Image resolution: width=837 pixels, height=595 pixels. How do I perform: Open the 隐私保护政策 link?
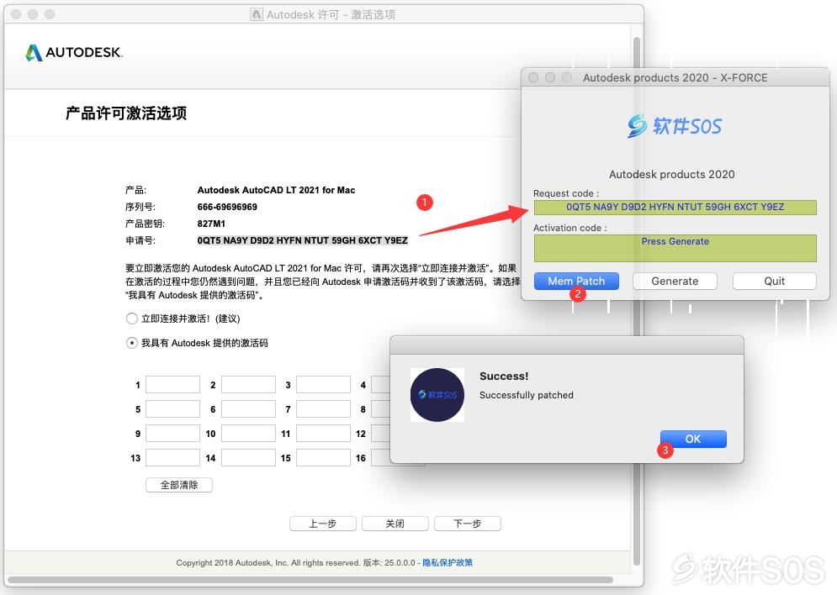click(x=448, y=562)
